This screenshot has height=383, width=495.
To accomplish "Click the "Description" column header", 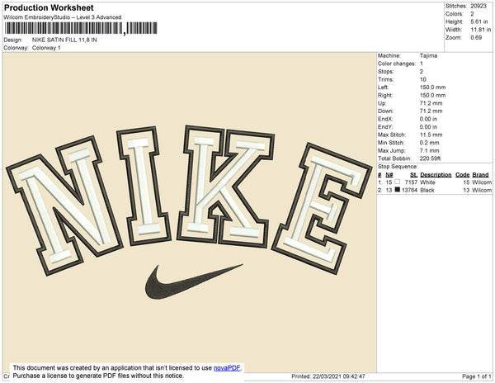I will tap(436, 175).
